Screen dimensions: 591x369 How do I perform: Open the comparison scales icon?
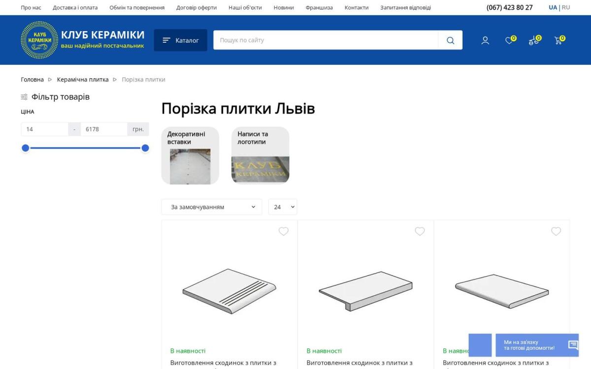[534, 40]
